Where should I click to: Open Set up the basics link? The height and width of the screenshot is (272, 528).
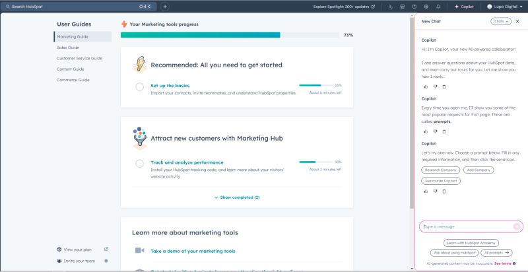pyautogui.click(x=170, y=86)
